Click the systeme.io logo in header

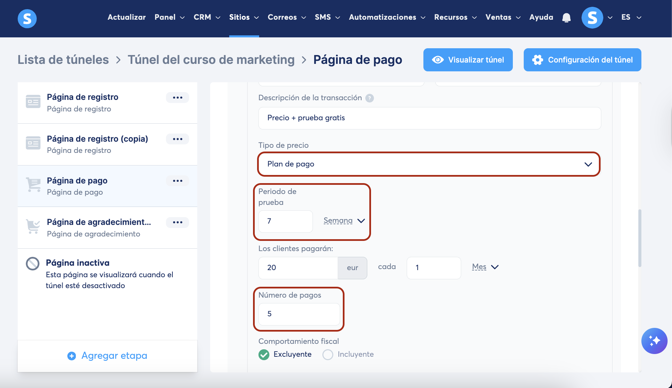(27, 18)
